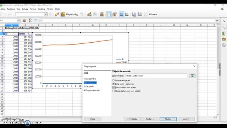The height and width of the screenshot is (128, 227).
Task: Expand the chart element selector dropdown
Action: coord(46,14)
